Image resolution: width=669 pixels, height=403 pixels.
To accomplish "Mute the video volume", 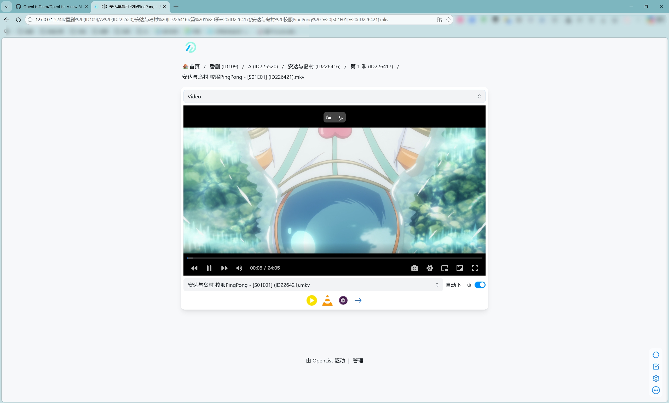I will (239, 268).
